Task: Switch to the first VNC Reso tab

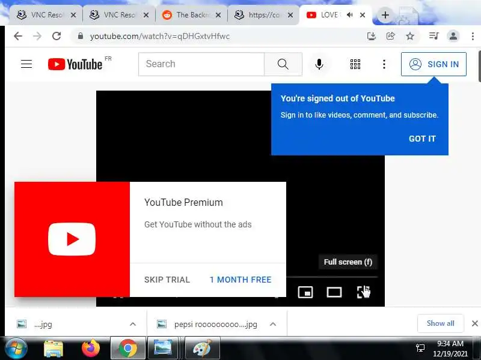Action: point(46,14)
